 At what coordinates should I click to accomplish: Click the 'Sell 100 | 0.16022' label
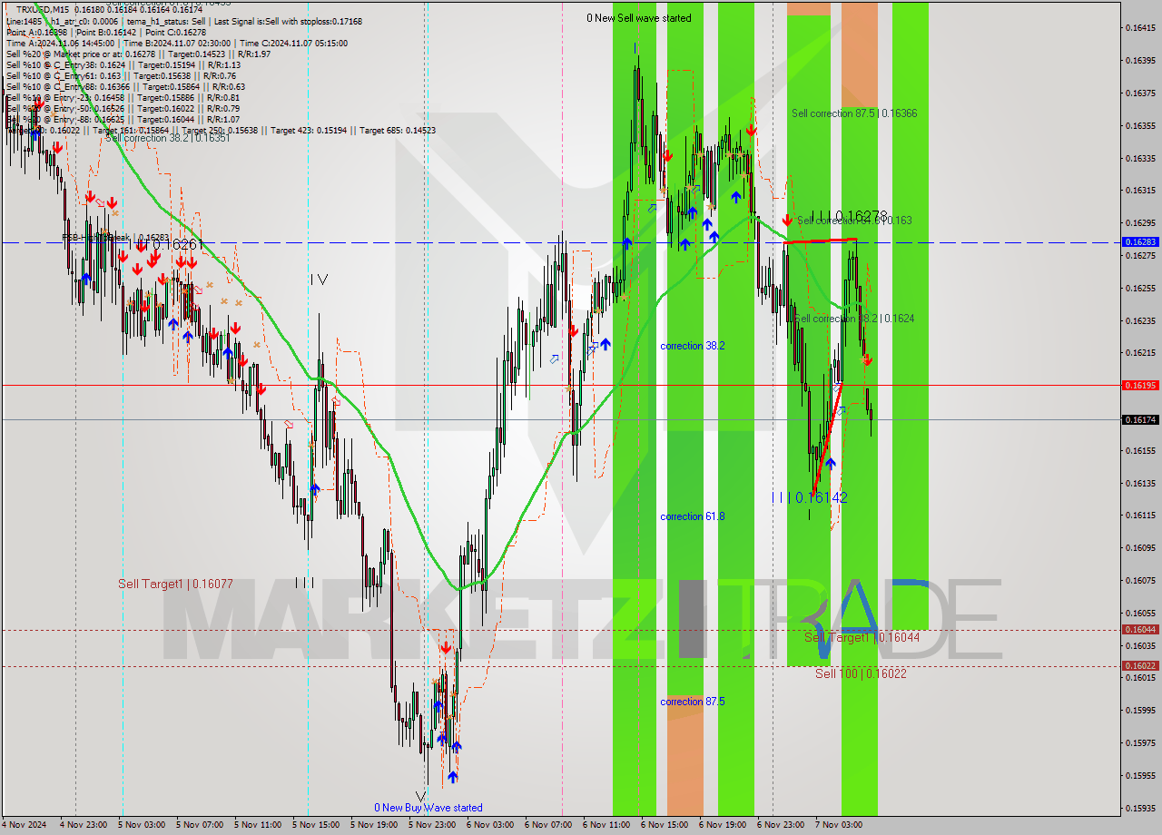coord(861,673)
